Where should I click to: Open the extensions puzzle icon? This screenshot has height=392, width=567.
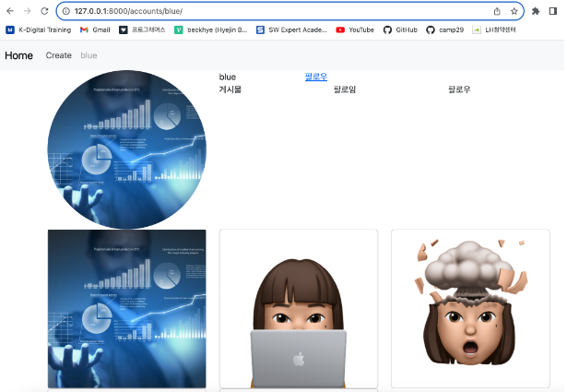pos(536,11)
